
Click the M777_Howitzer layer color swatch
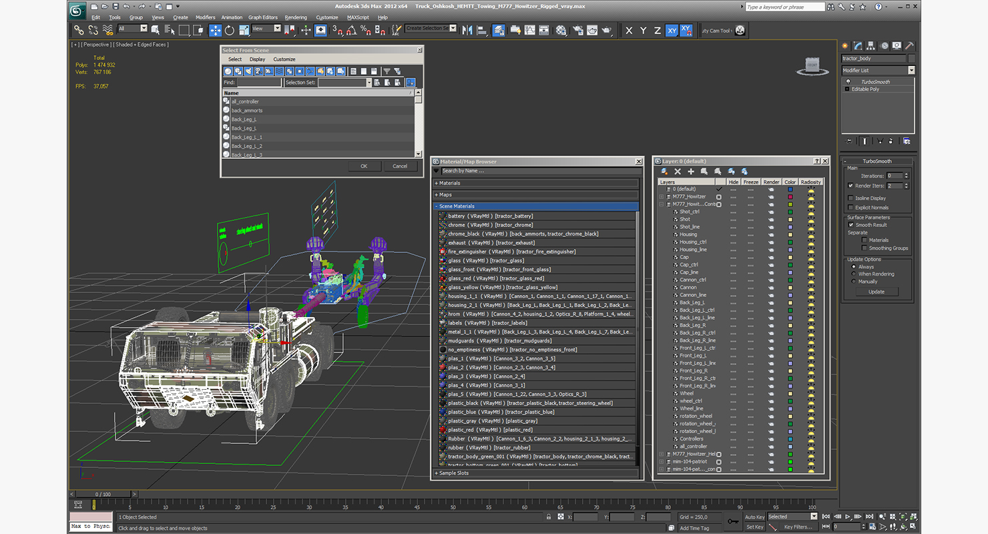[x=790, y=197]
